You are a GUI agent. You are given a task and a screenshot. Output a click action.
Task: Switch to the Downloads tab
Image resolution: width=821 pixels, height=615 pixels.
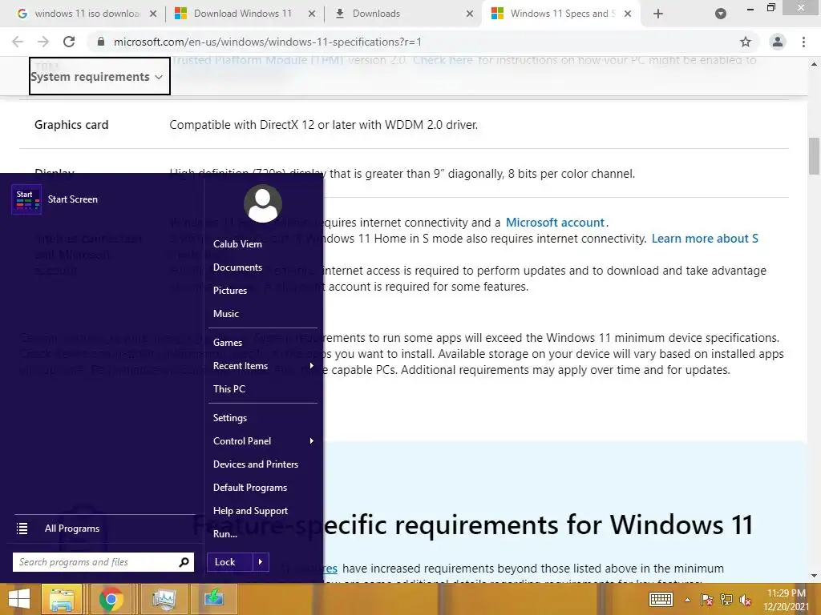(x=401, y=14)
